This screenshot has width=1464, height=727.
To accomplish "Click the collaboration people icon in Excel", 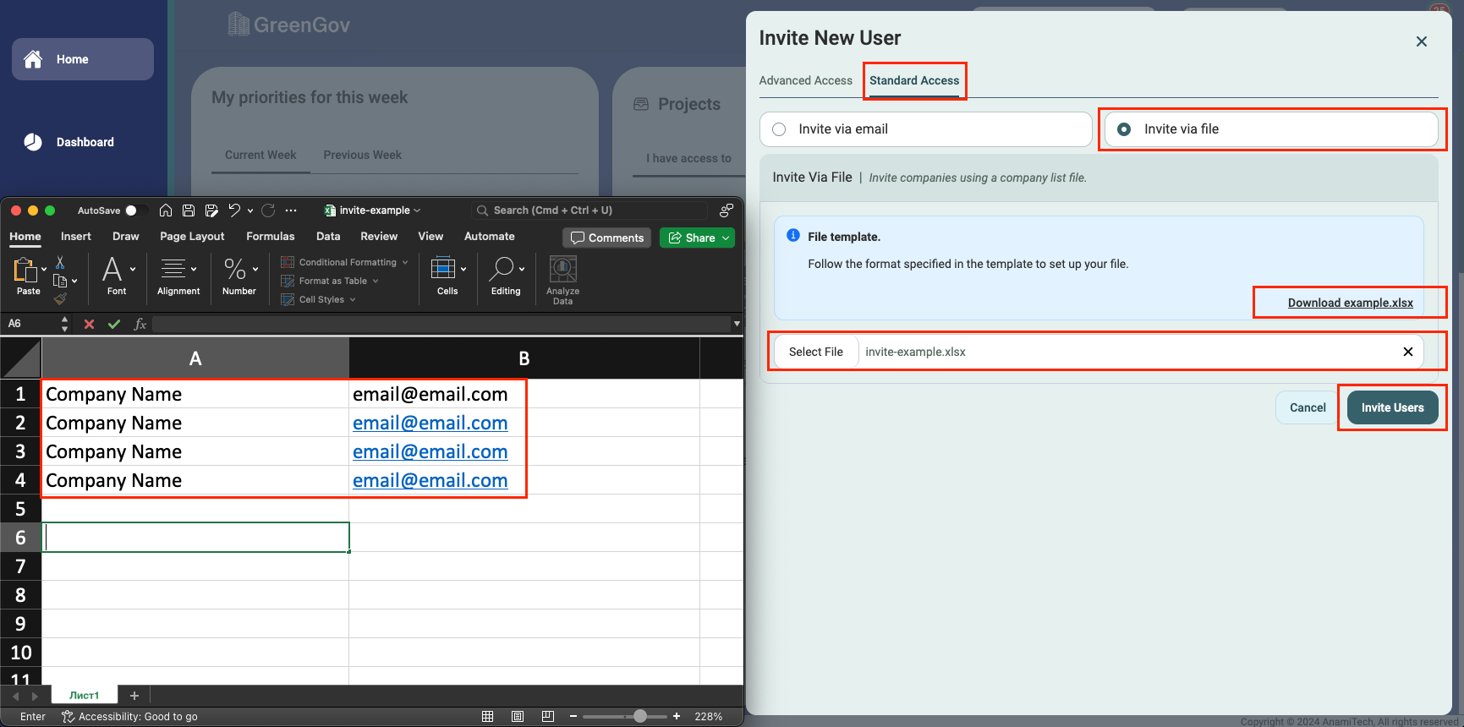I will [726, 210].
